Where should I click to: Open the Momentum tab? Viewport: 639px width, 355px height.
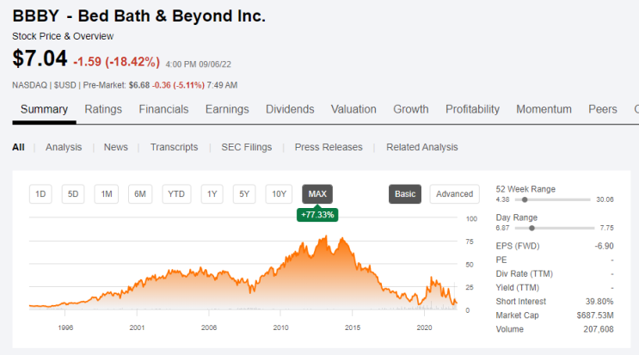[x=544, y=109]
